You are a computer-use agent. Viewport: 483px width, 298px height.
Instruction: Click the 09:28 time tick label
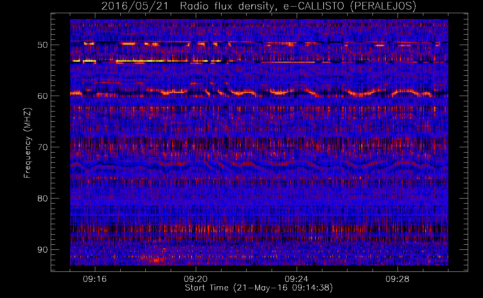click(398, 279)
